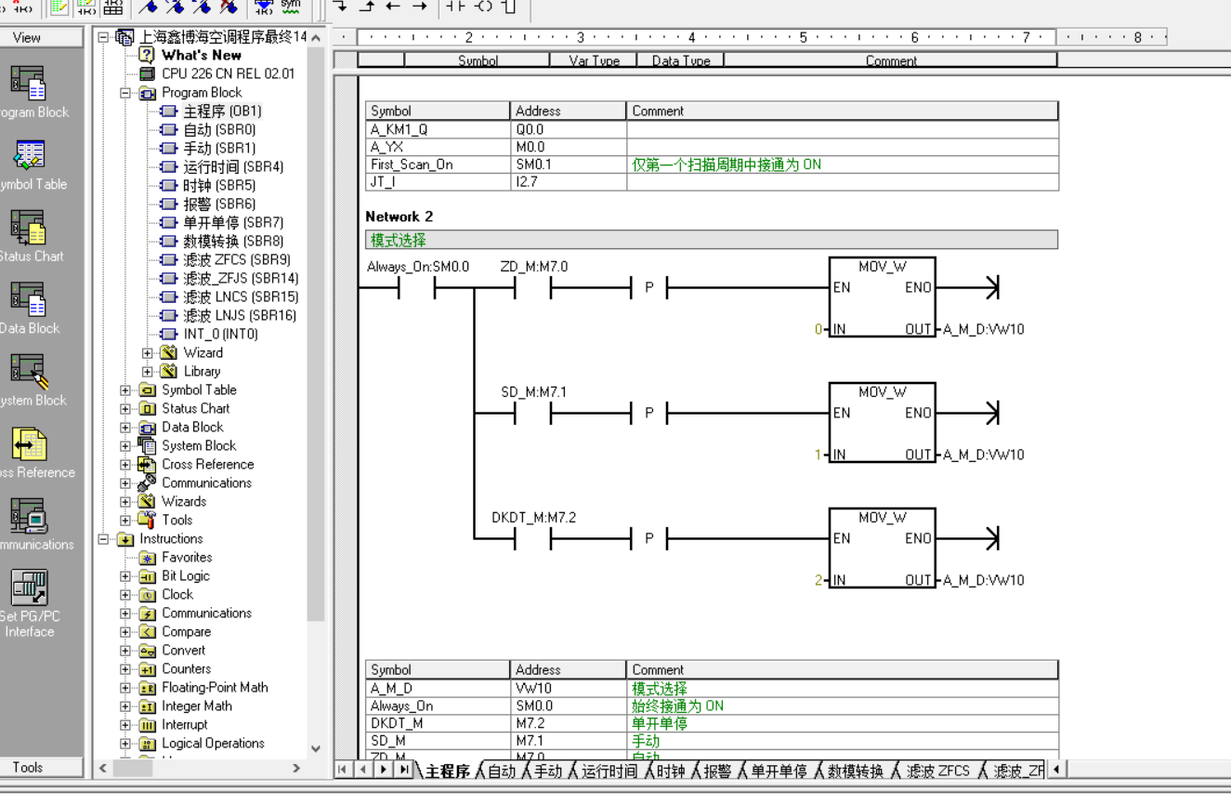The image size is (1231, 805).
Task: Expand the Bit Logic instructions
Action: point(125,576)
